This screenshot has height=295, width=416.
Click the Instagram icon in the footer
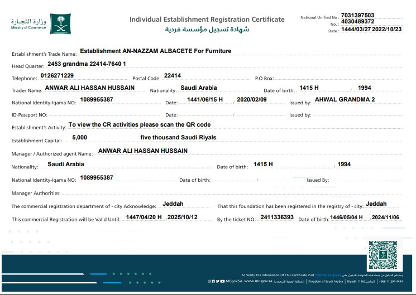[209, 282]
